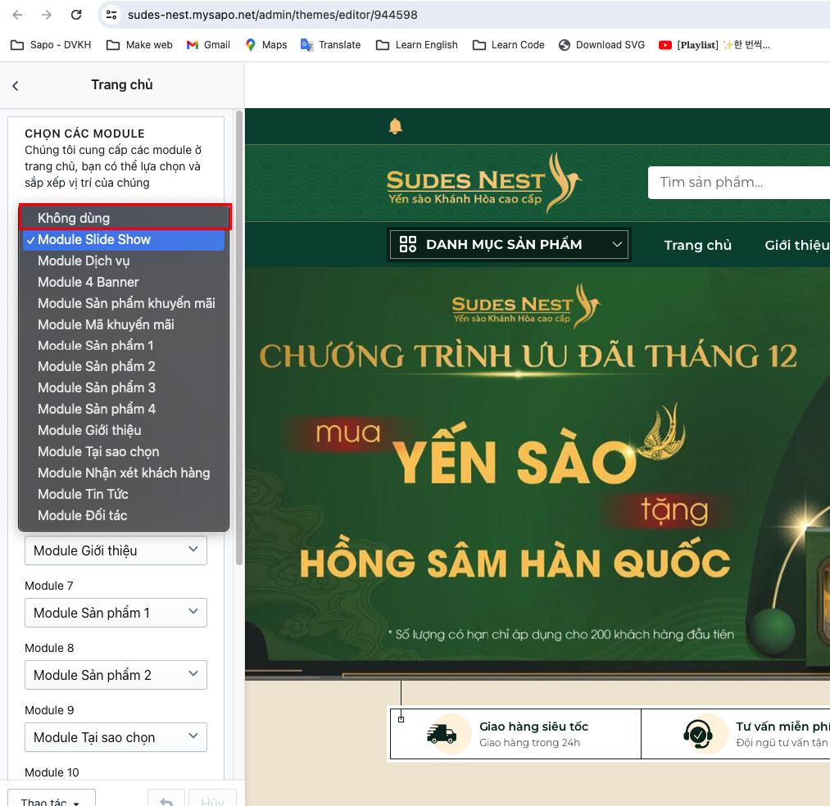
Task: Click category grid icon
Action: coord(408,244)
